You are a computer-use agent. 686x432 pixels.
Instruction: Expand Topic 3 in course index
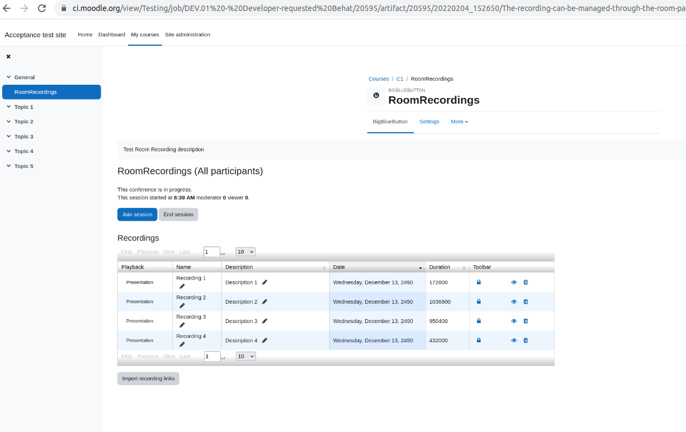8,136
